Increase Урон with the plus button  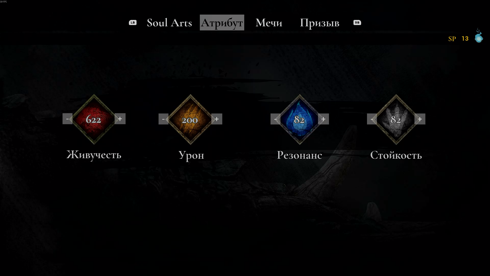[x=217, y=119]
